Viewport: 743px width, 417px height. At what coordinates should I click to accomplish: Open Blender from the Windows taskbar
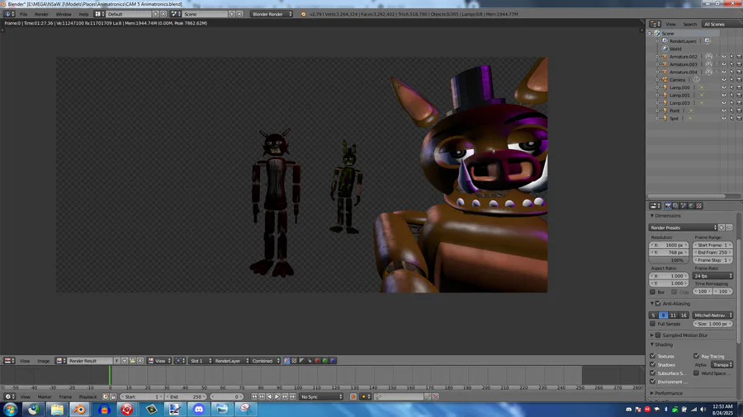[x=80, y=409]
